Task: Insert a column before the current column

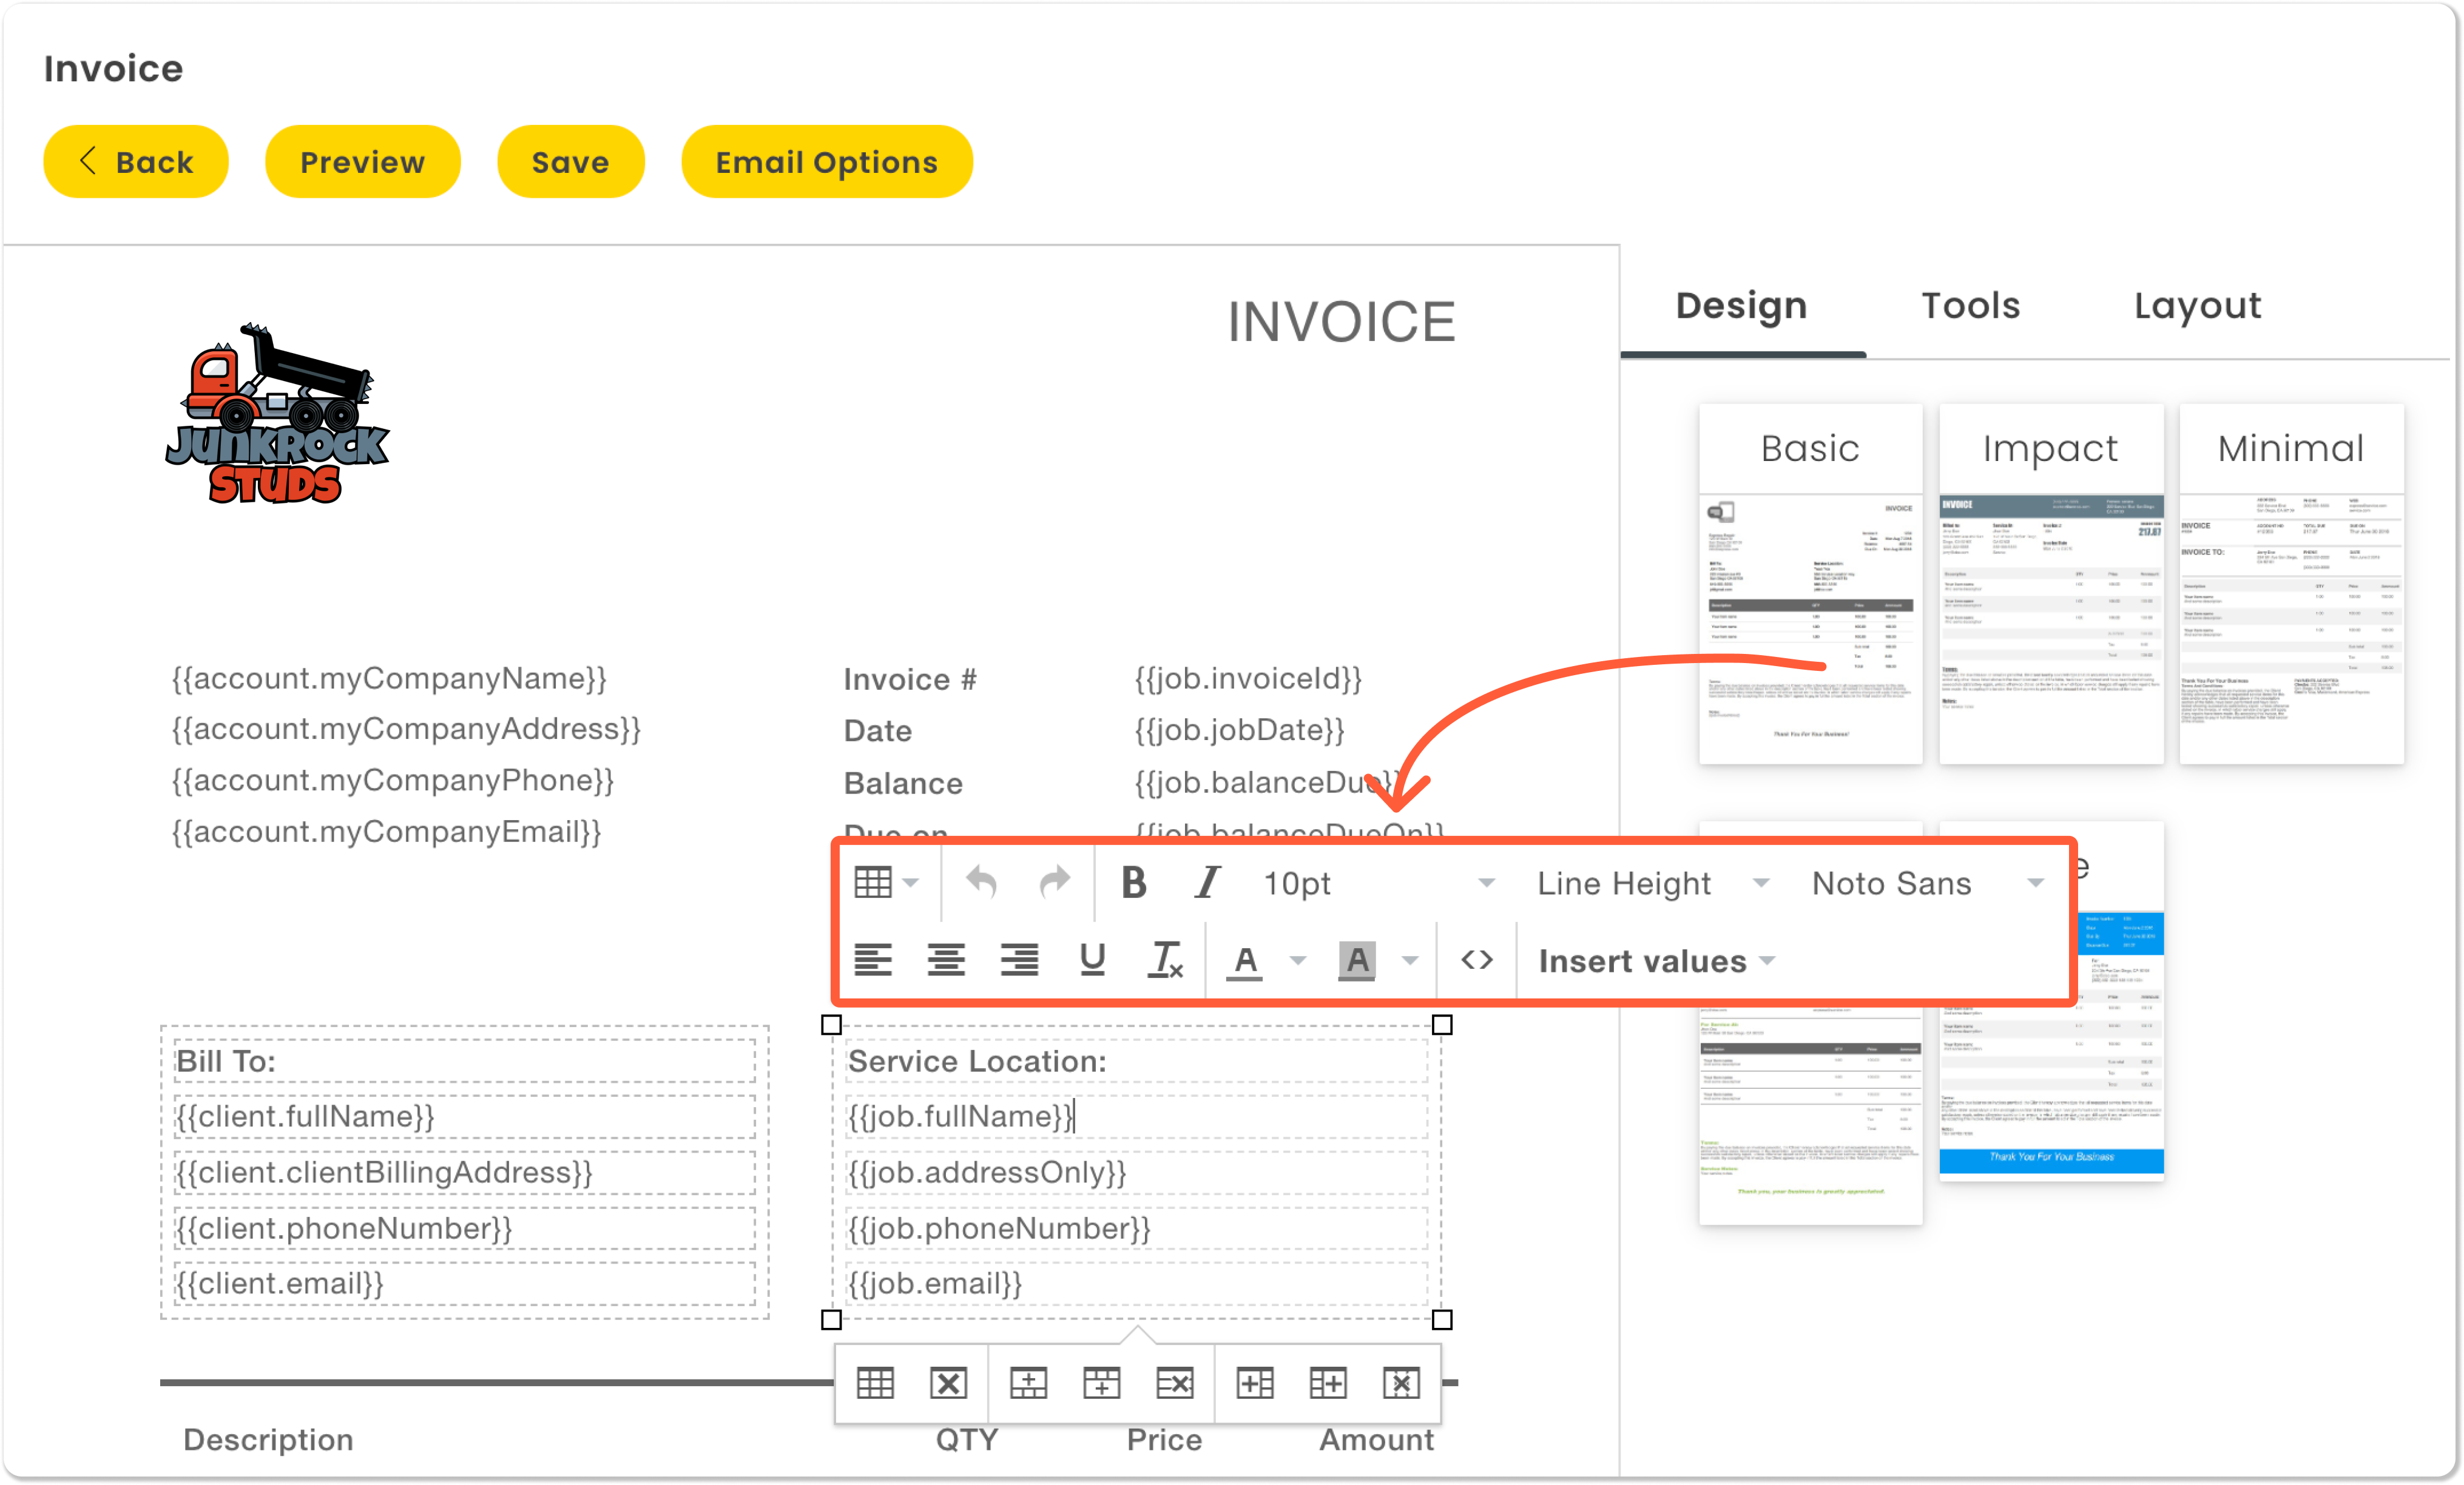Action: [1254, 1383]
